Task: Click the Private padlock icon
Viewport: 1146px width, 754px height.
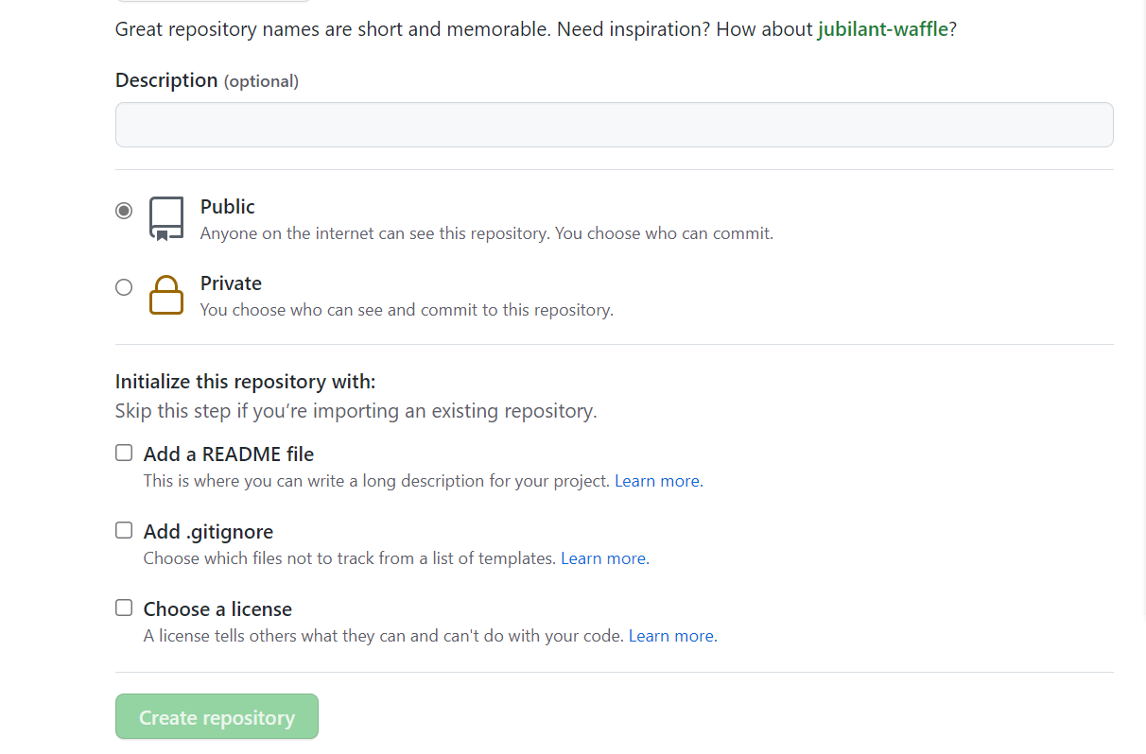Action: (x=166, y=295)
